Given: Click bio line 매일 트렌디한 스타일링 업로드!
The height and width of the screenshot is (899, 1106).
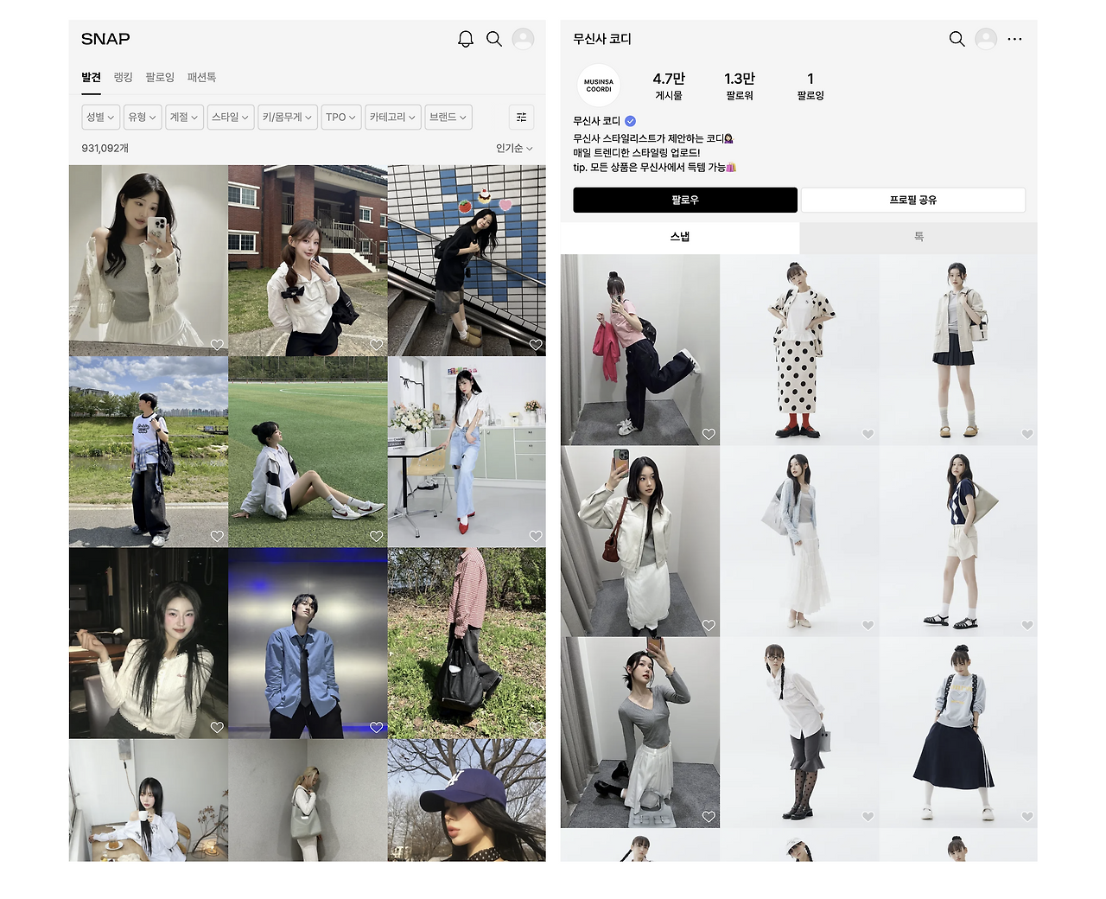Looking at the screenshot, I should [637, 153].
